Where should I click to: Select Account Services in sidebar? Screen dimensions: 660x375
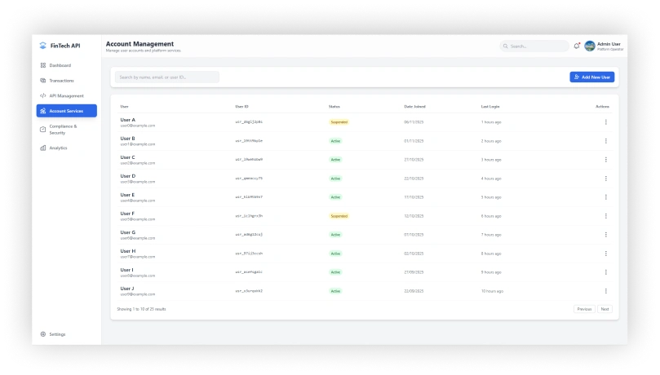(67, 111)
